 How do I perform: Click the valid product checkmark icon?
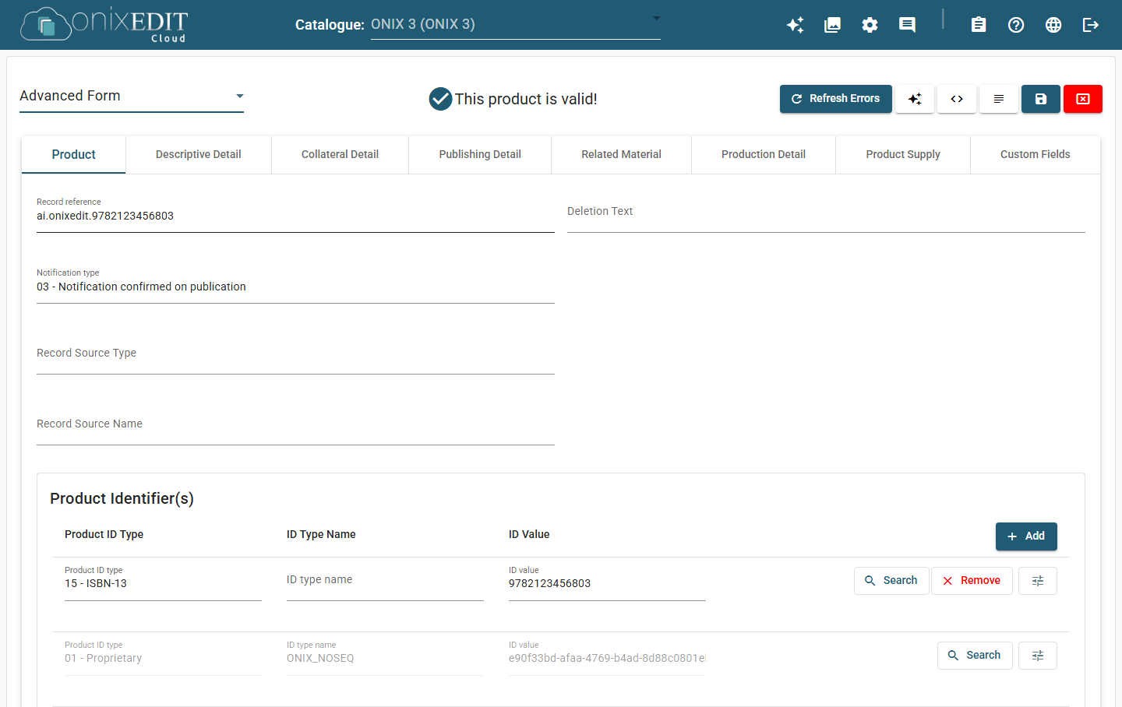pos(440,99)
